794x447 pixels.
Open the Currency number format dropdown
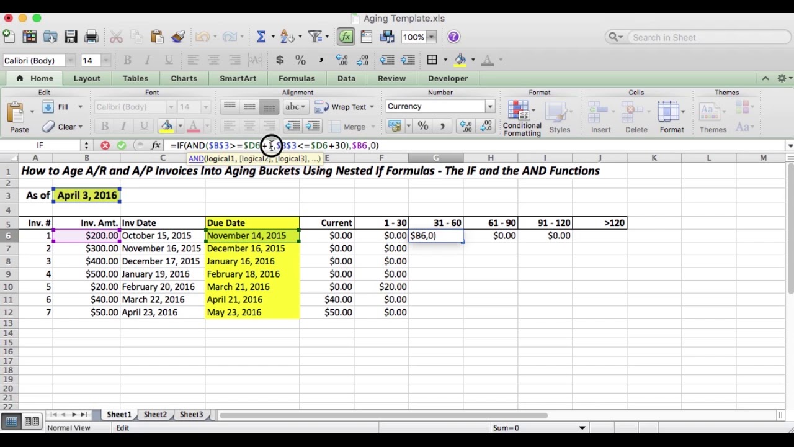coord(489,106)
